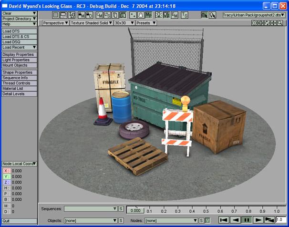Image resolution: width=289 pixels, height=227 pixels.
Task: Click the TS toolbar icon
Action: (184, 15)
